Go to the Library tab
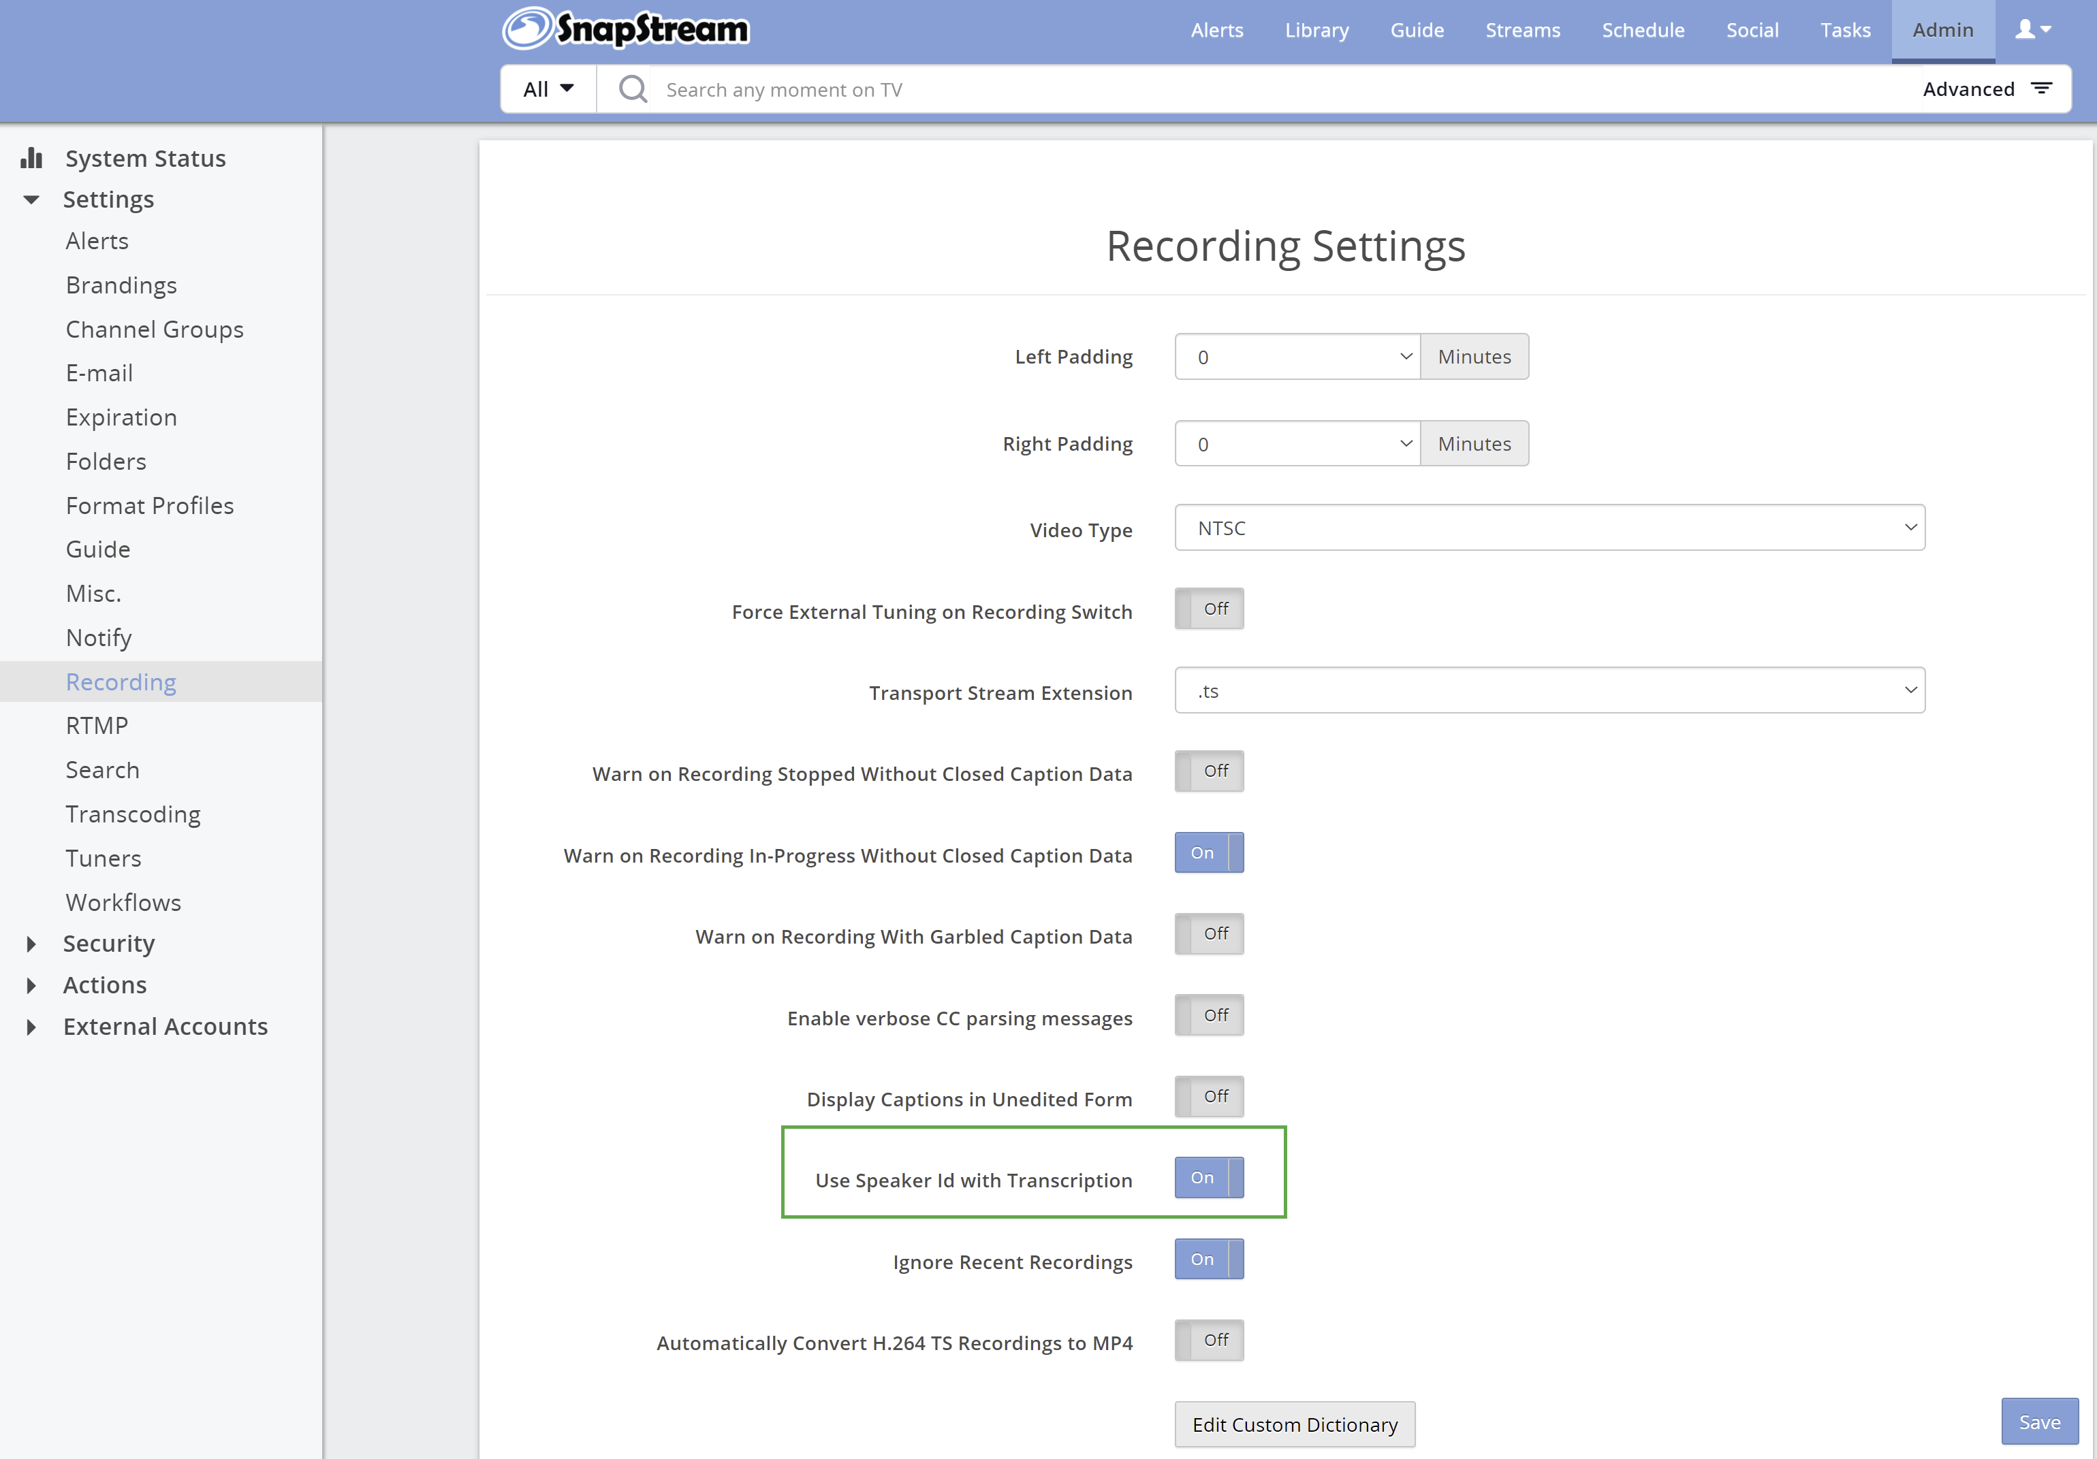The width and height of the screenshot is (2097, 1459). tap(1316, 30)
